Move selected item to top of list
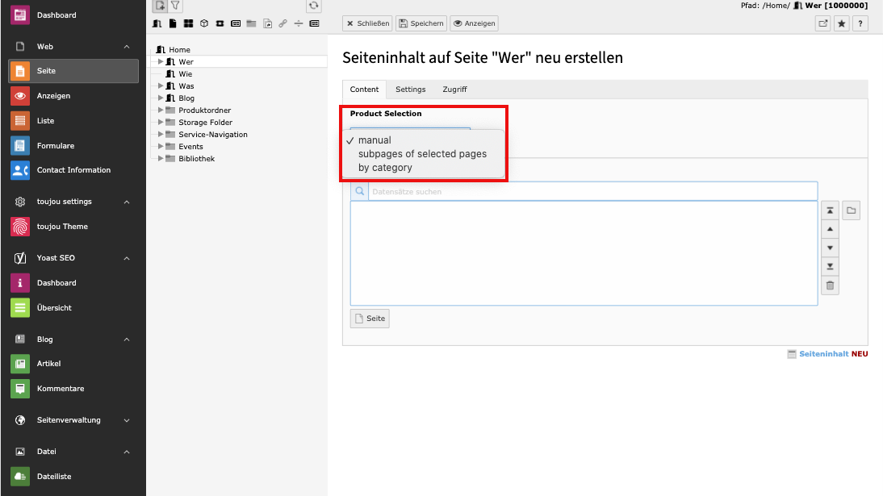Screen dimensions: 883x496 831,210
